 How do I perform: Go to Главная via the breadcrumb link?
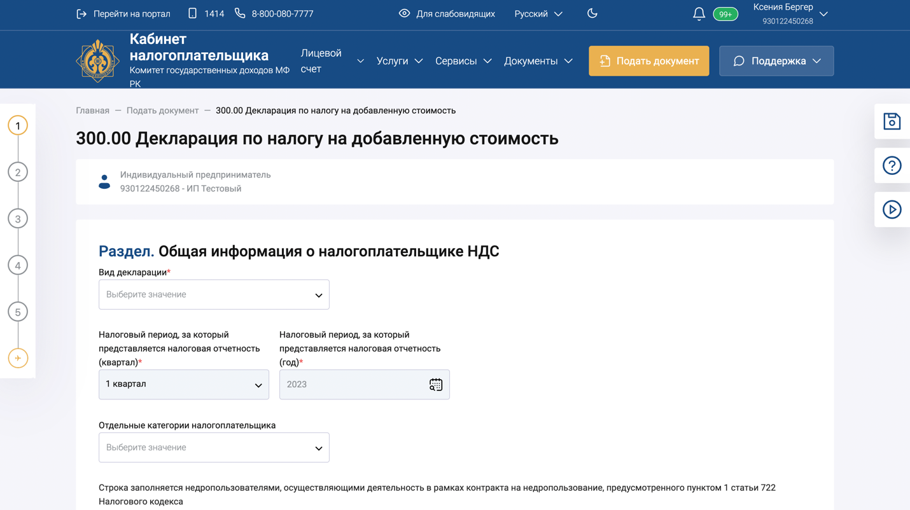coord(92,110)
